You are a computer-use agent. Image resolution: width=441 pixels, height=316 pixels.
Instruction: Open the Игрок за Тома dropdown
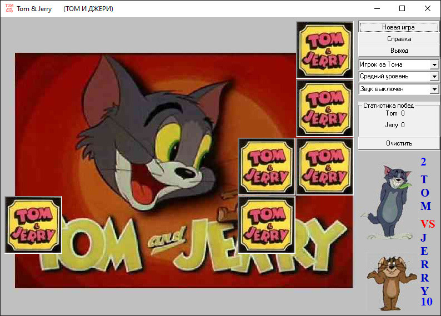click(x=399, y=64)
